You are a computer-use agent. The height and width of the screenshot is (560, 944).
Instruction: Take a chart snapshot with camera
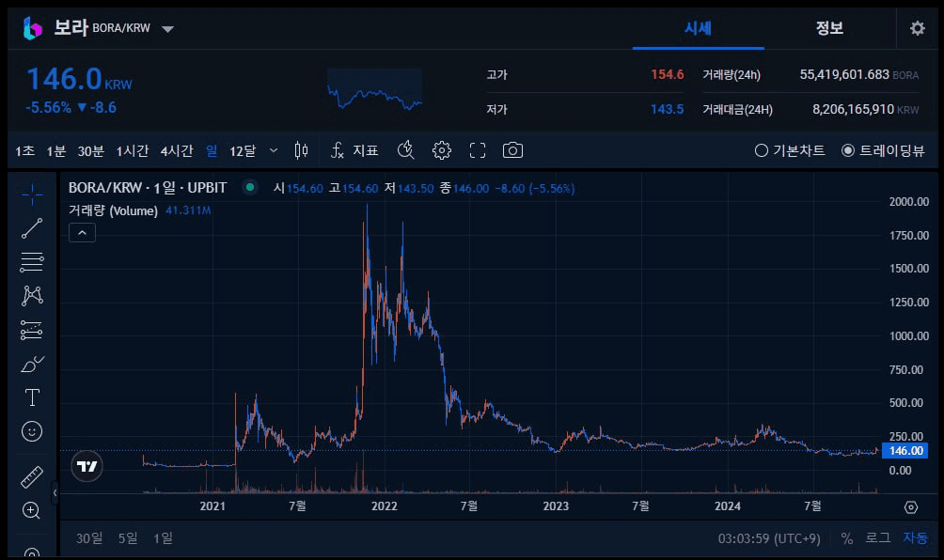click(513, 150)
